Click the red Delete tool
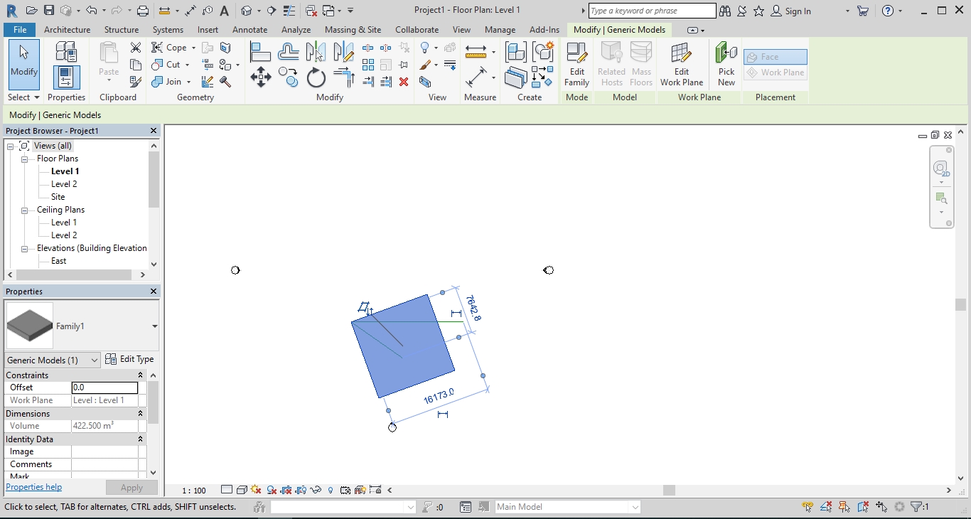Screen dimensions: 971x519 [x=404, y=82]
